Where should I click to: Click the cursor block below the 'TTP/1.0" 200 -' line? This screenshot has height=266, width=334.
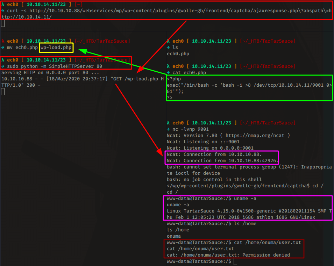coord(3,92)
